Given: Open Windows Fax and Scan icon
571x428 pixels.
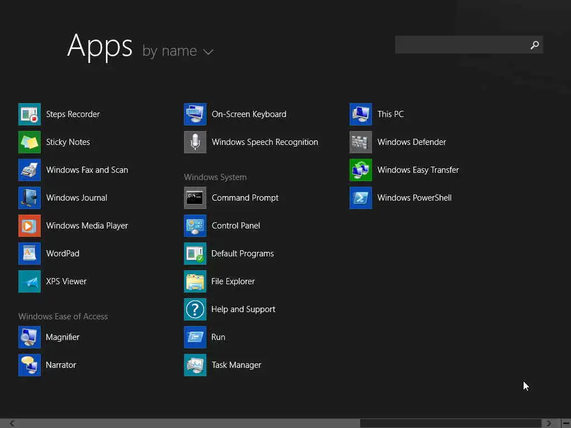Looking at the screenshot, I should pyautogui.click(x=30, y=170).
